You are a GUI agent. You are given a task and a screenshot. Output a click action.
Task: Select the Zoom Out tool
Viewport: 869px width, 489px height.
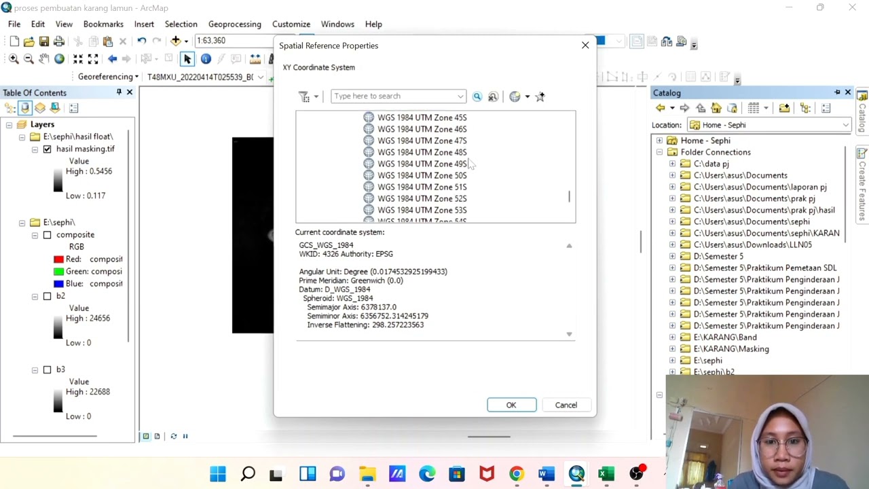click(29, 59)
